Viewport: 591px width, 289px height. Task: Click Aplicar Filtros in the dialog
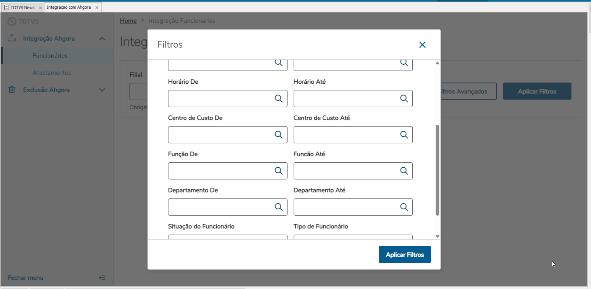tap(405, 254)
